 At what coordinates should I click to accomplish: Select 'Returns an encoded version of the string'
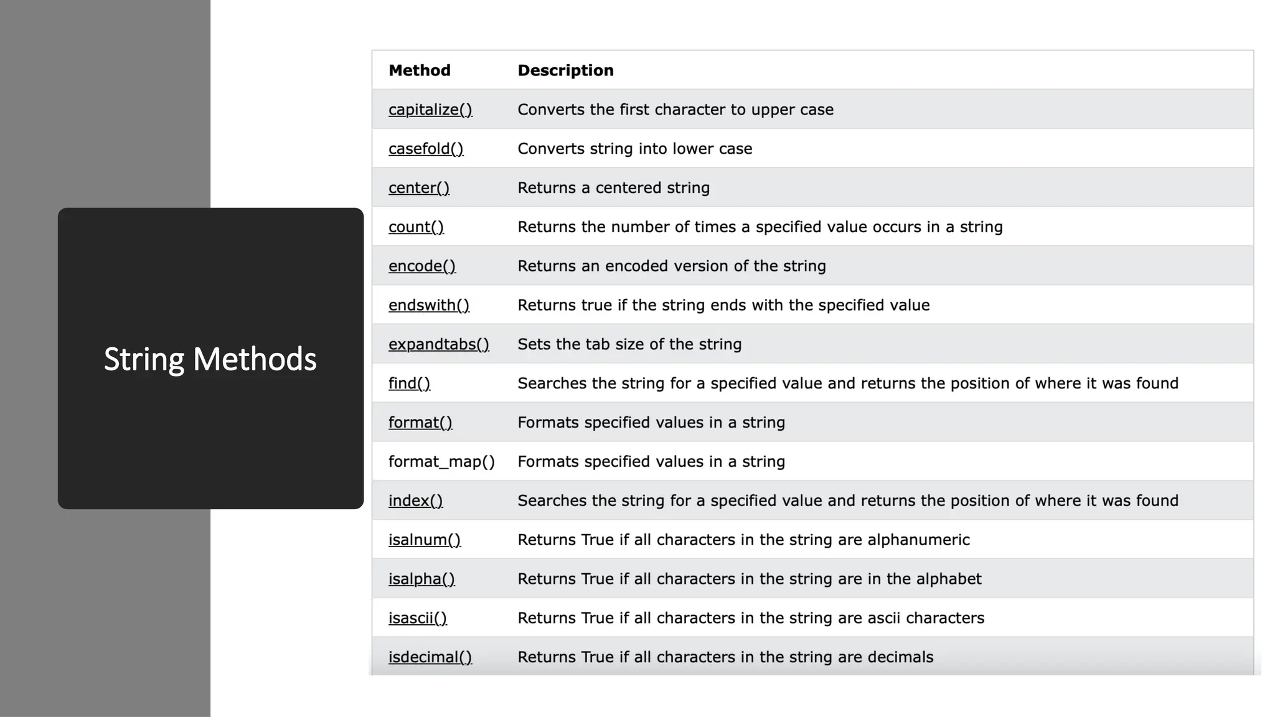coord(672,266)
